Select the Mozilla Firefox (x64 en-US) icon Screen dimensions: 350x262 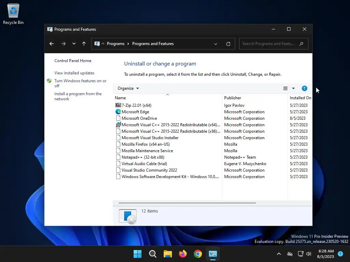118,144
